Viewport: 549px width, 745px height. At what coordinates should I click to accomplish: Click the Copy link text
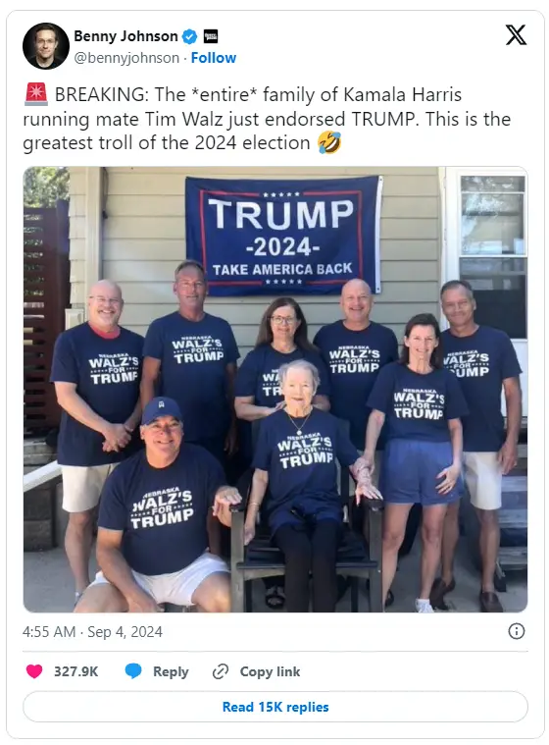pyautogui.click(x=270, y=671)
